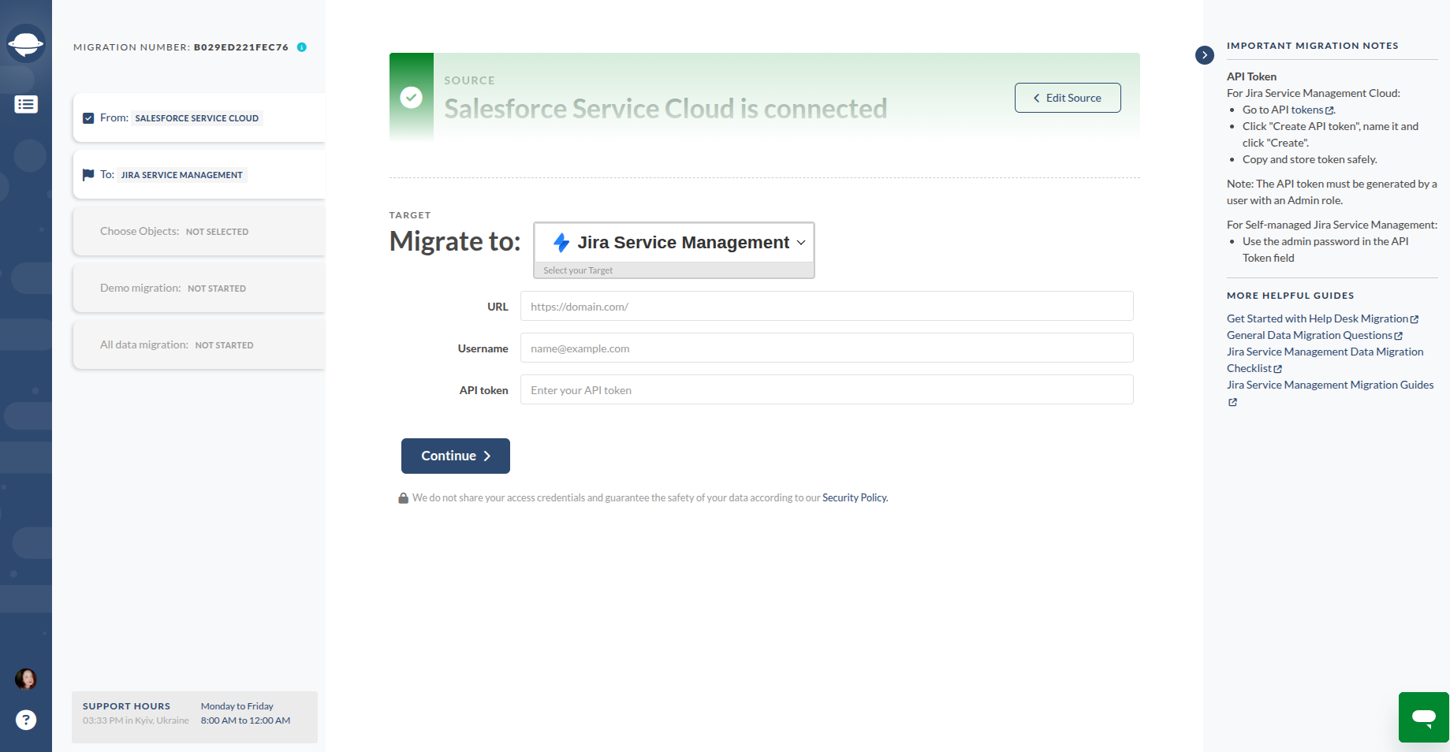Open the Security Policy link
This screenshot has height=752, width=1450.
[x=854, y=497]
